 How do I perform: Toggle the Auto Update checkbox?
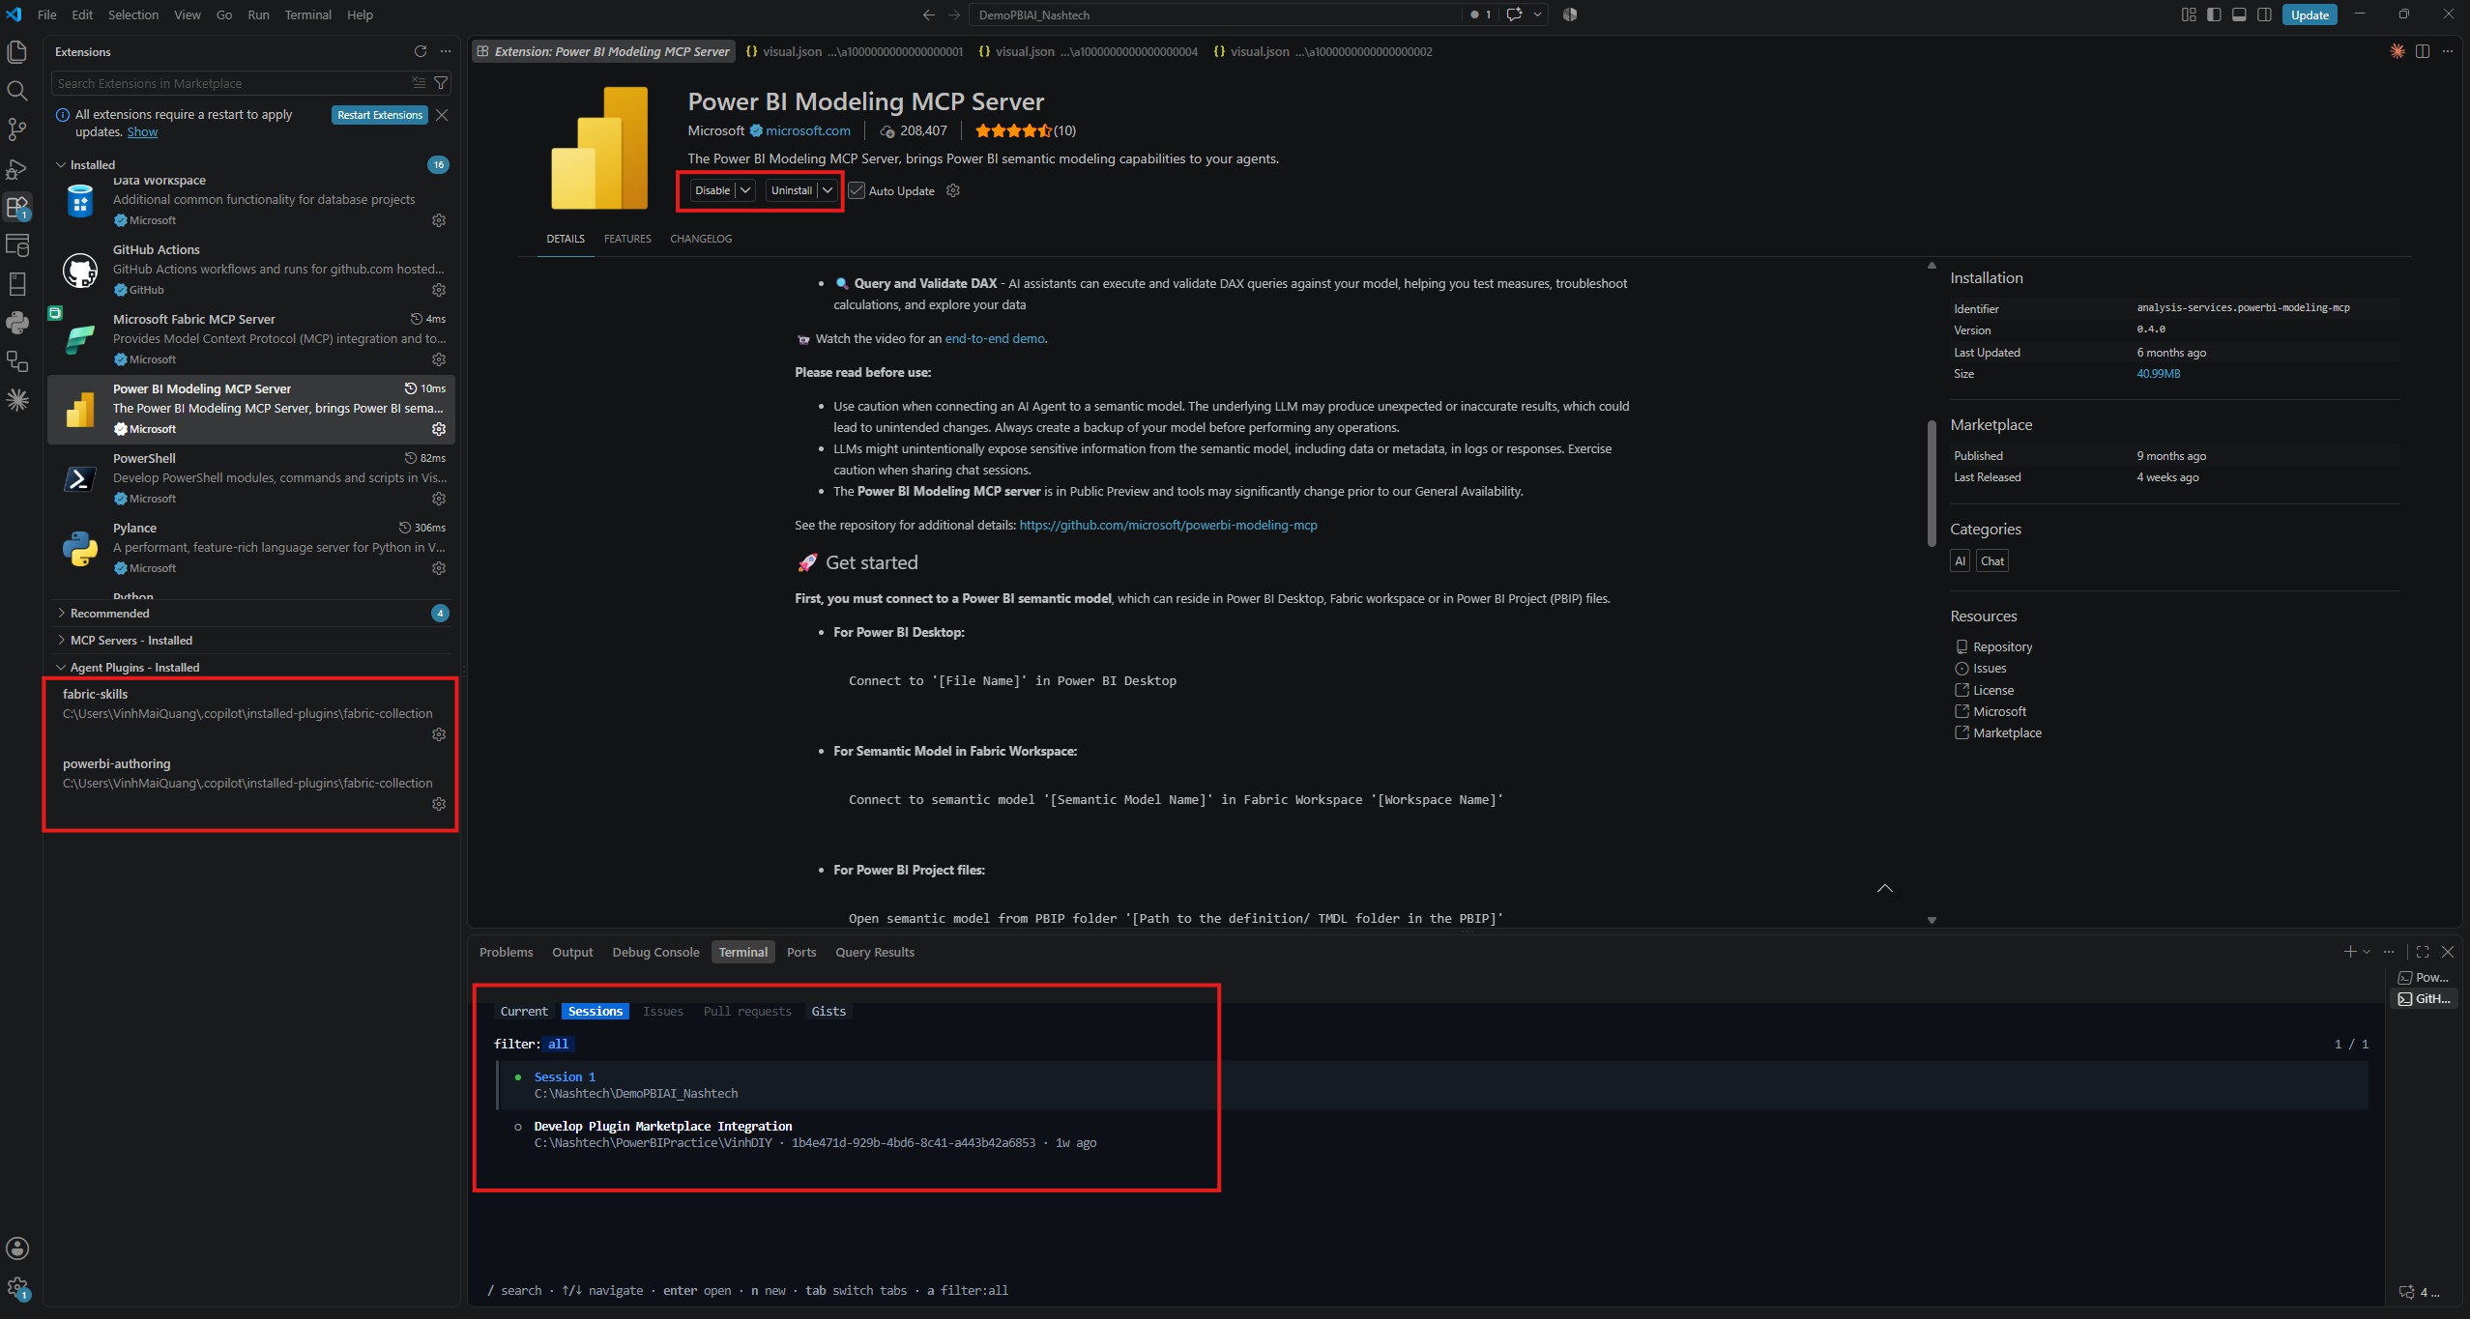[x=857, y=190]
